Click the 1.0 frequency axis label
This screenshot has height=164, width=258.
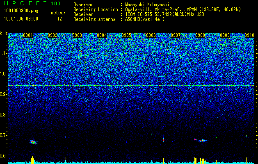(x=3, y=74)
